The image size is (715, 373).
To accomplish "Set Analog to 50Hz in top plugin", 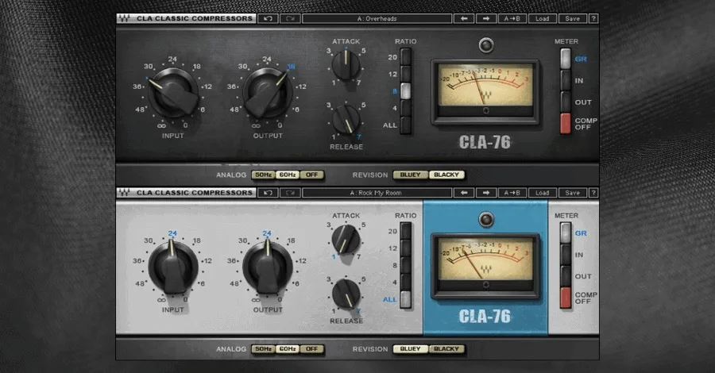I will pyautogui.click(x=263, y=175).
